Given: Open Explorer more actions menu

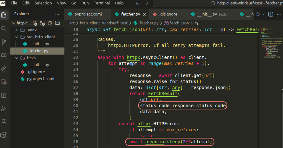Looking at the screenshot, I should [x=57, y=14].
